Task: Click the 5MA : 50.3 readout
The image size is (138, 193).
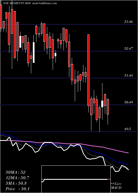Action: [x=16, y=183]
